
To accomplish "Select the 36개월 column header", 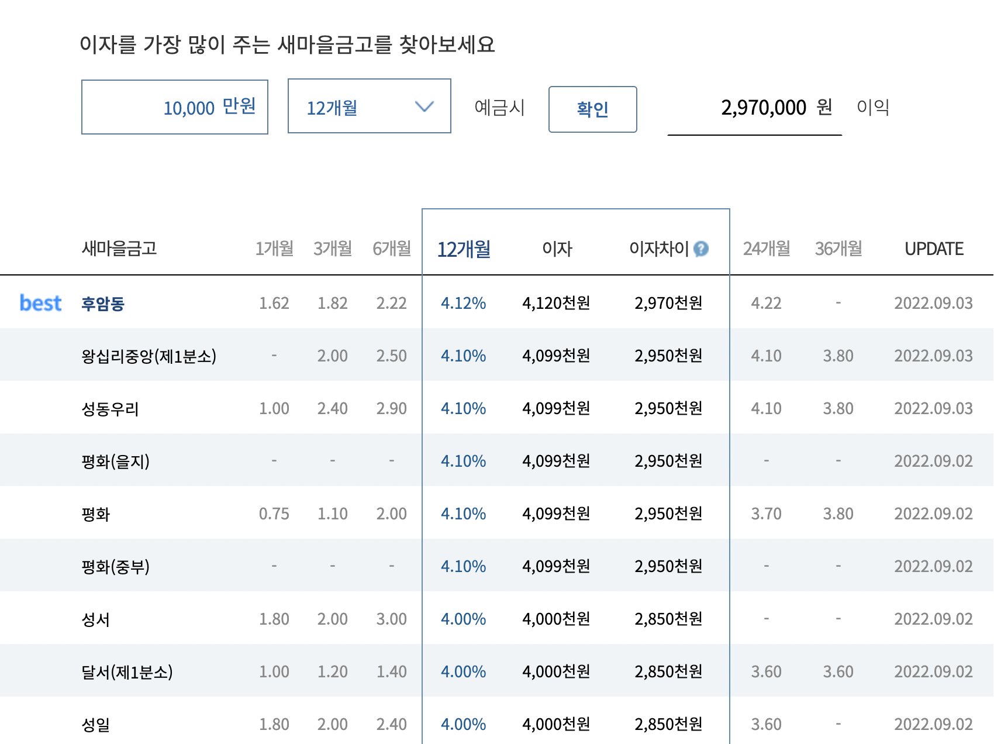I will click(x=838, y=249).
